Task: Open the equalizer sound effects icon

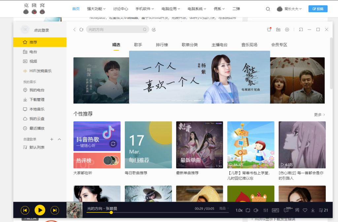Action: tap(266, 210)
